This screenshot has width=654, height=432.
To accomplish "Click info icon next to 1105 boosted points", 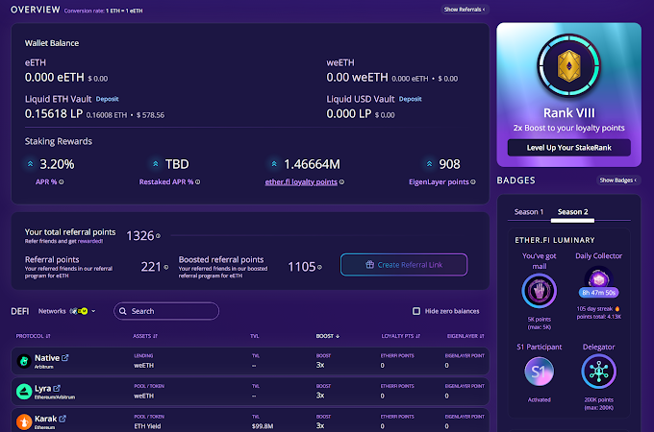I will [x=319, y=267].
